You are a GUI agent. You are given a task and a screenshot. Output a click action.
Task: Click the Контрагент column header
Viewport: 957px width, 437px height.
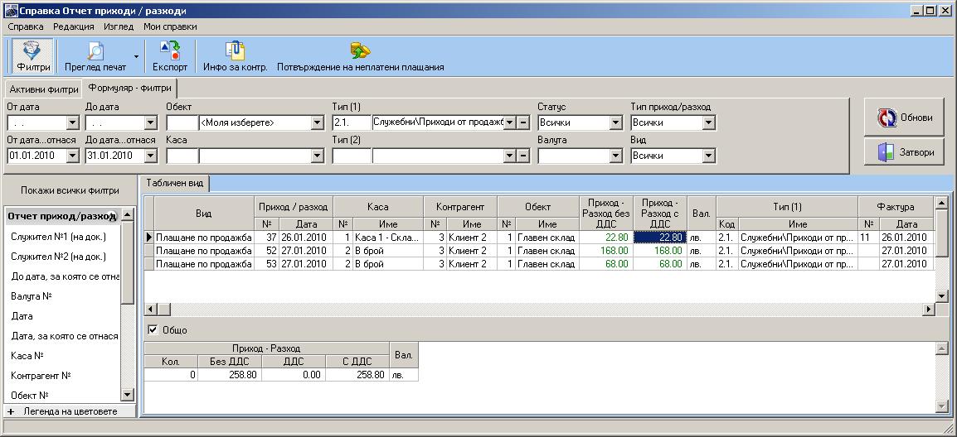[460, 207]
